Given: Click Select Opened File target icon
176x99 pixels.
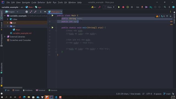Looking at the screenshot, I should pos(27,12).
